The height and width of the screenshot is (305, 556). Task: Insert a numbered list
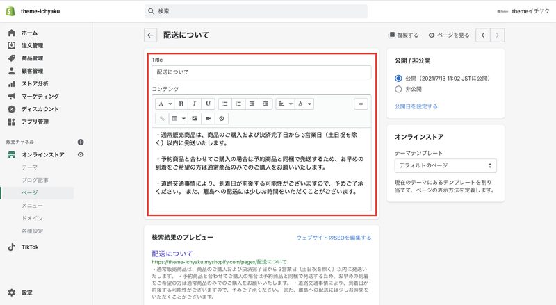point(238,104)
